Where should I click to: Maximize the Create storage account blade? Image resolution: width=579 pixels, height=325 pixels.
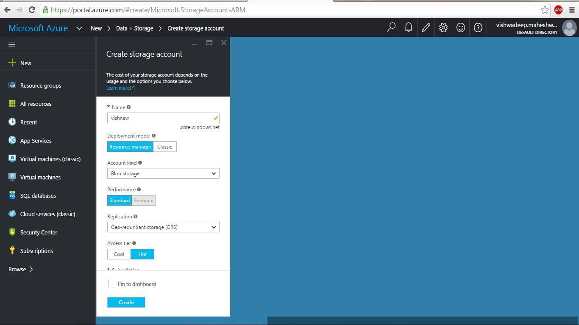209,43
